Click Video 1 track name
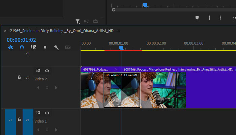 click(40, 121)
